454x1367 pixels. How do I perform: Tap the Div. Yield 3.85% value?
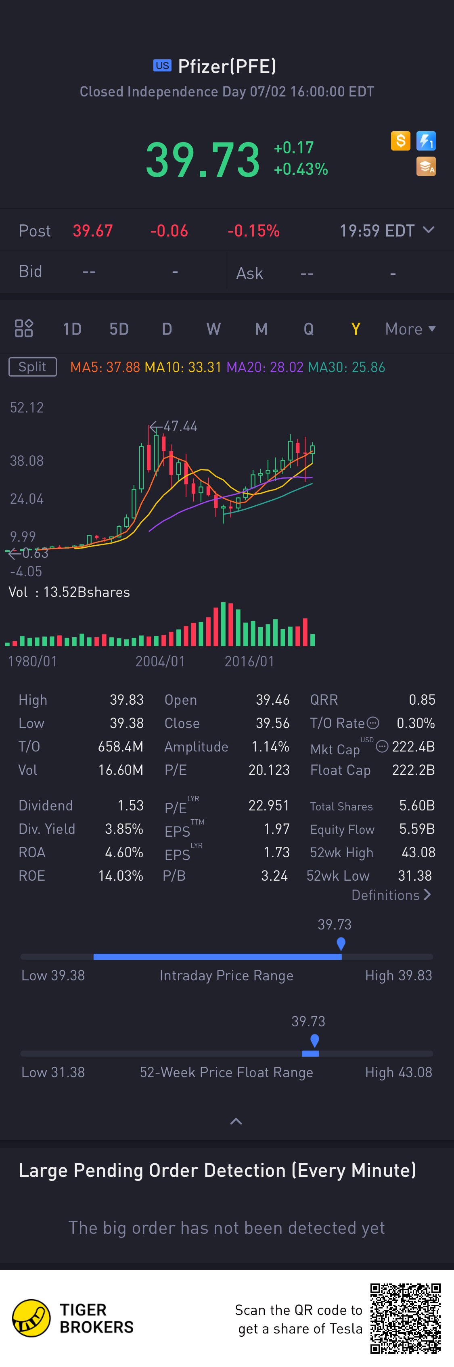click(124, 828)
